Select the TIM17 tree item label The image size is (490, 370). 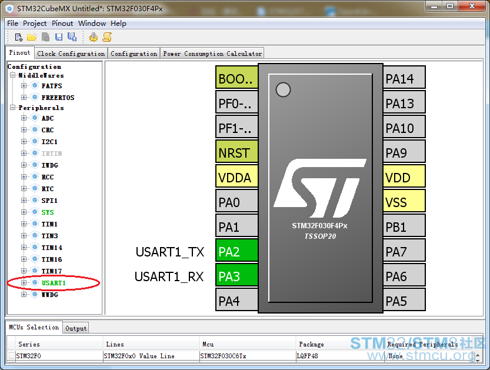click(x=52, y=271)
